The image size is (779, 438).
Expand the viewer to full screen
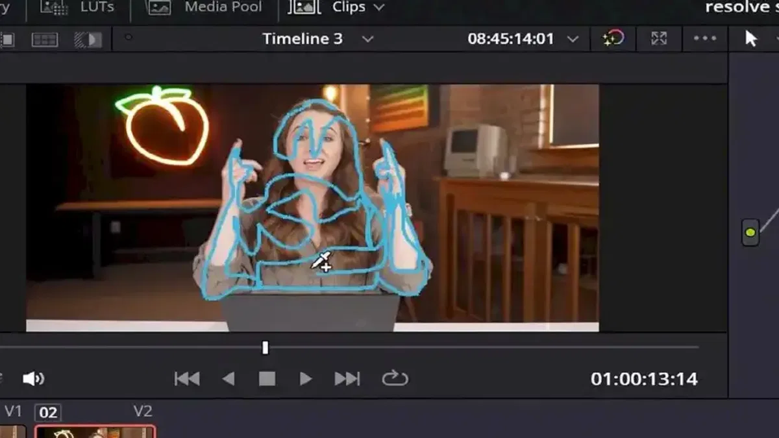pos(659,38)
